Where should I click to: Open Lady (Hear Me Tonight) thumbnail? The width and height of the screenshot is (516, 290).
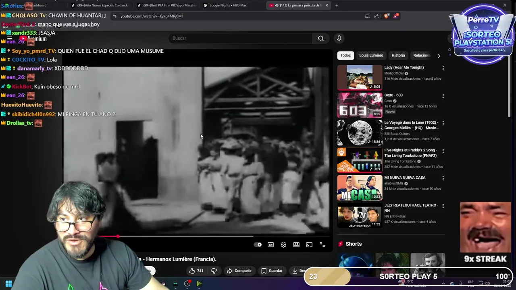(x=360, y=77)
